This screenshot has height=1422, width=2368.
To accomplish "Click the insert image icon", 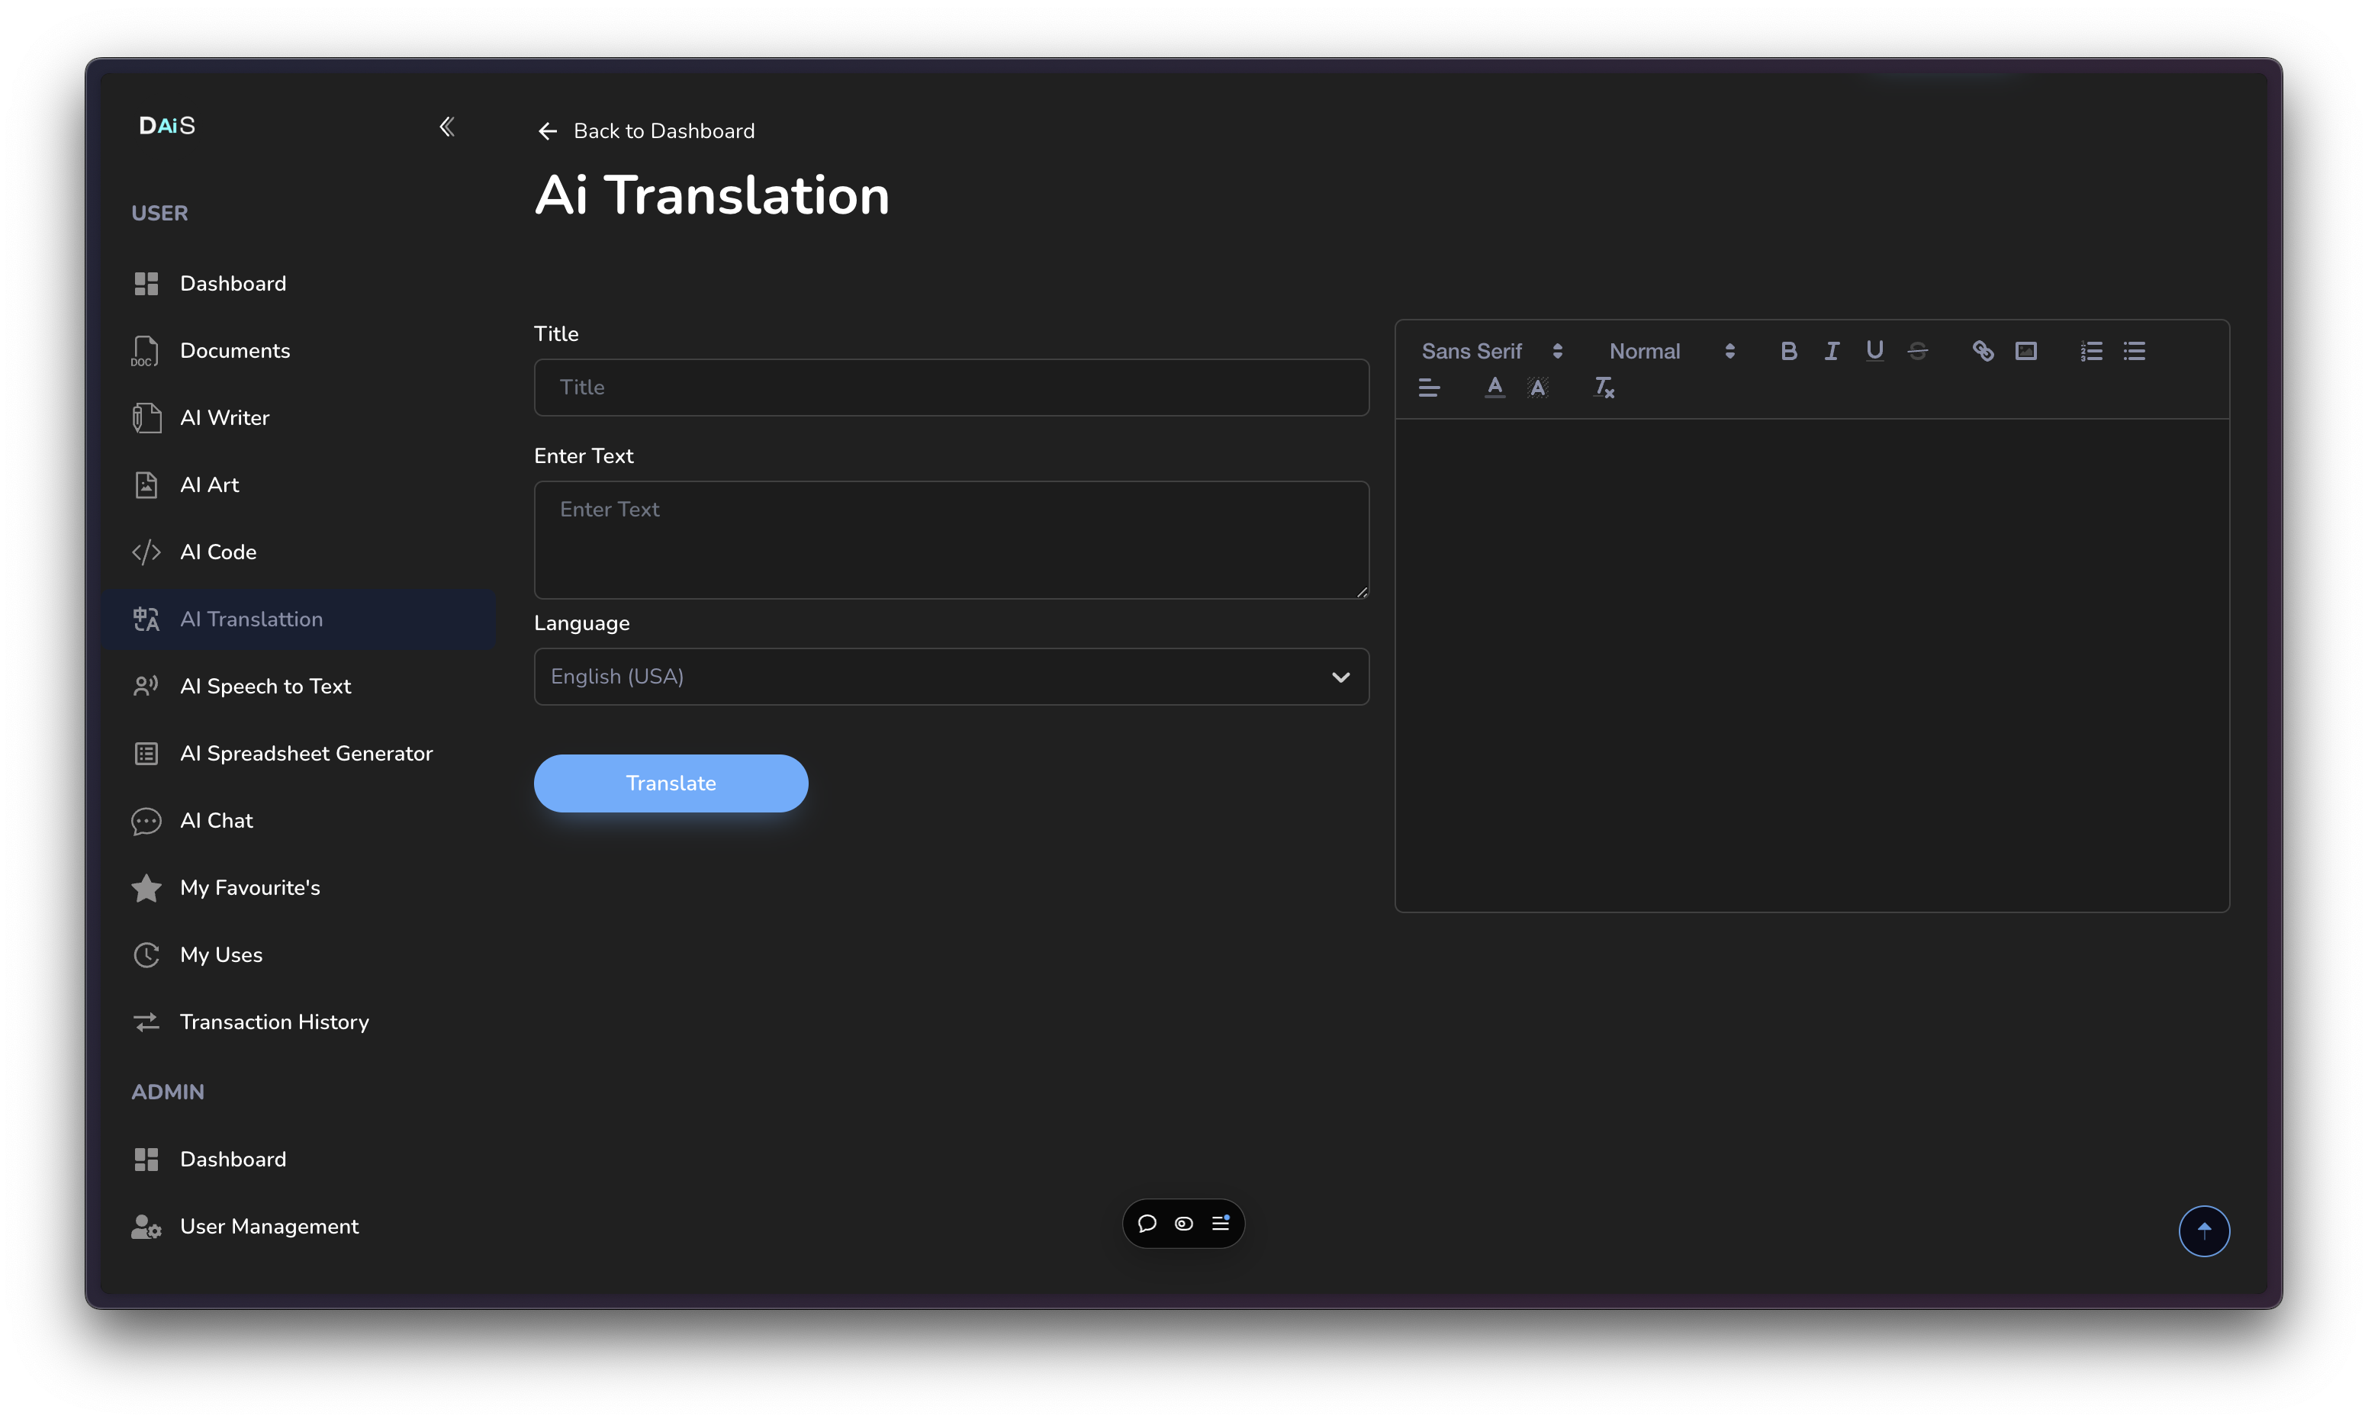I will click(x=2026, y=351).
